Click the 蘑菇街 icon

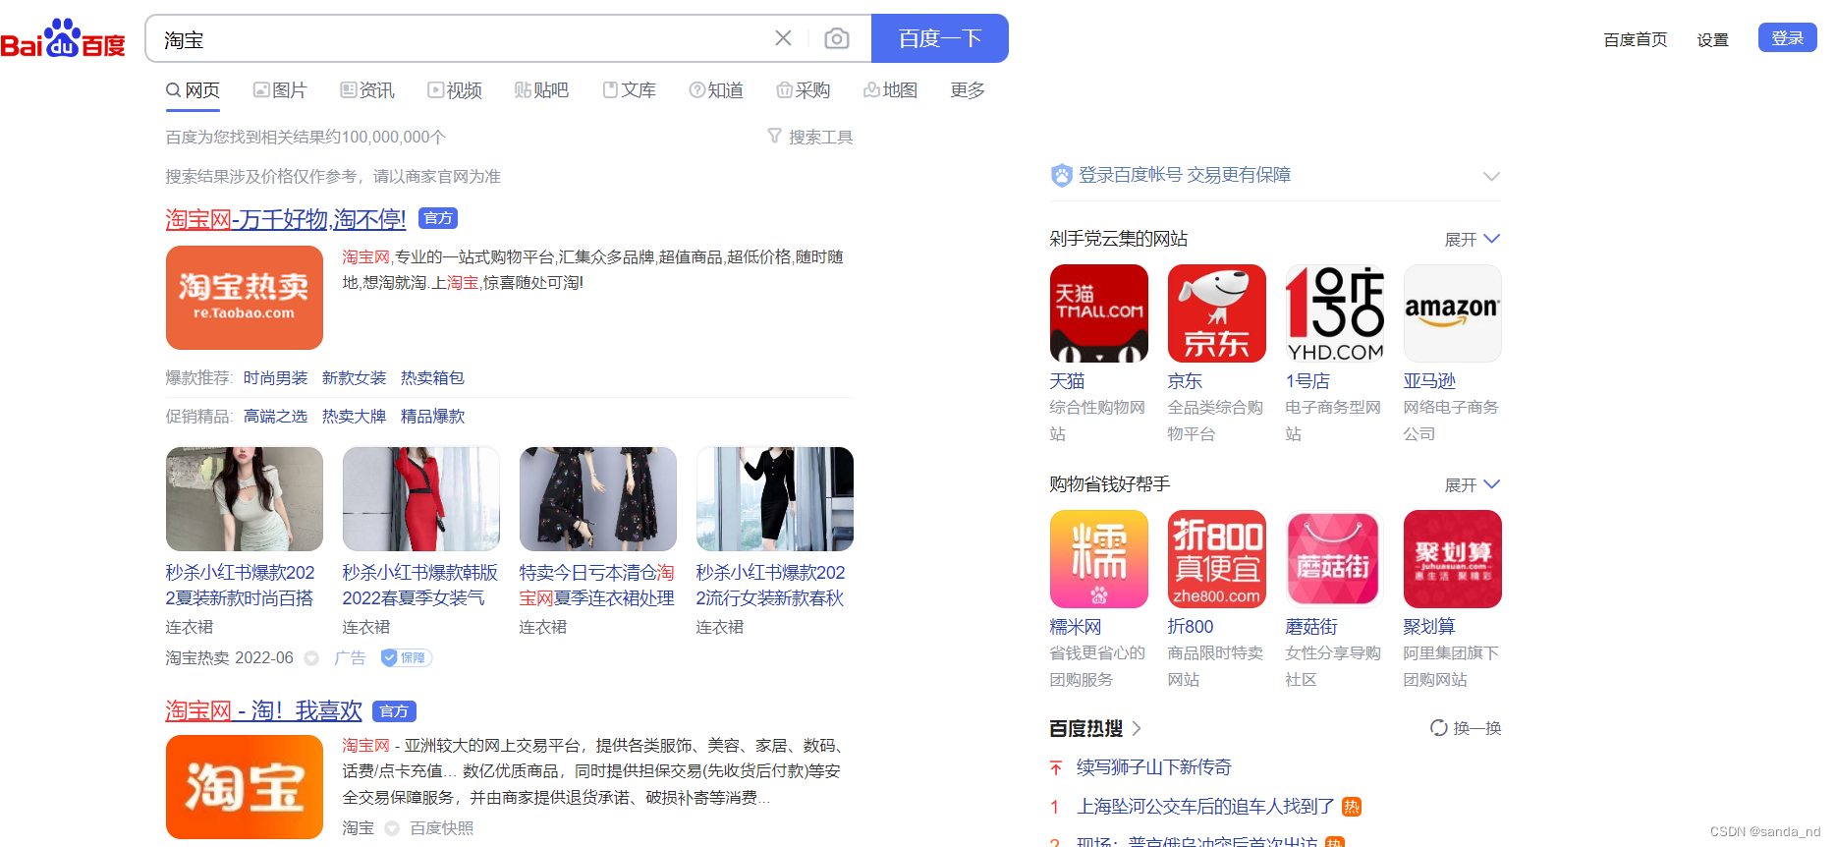click(1335, 559)
